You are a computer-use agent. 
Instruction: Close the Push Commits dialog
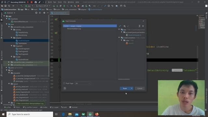click(143, 21)
